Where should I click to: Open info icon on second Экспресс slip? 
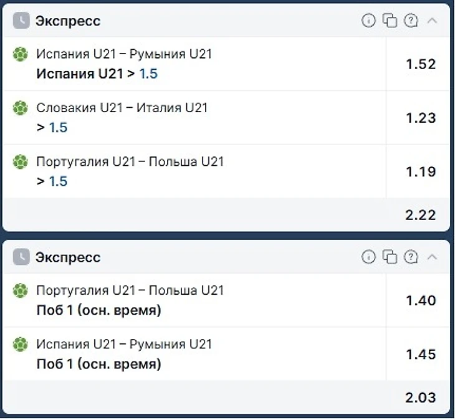368,257
